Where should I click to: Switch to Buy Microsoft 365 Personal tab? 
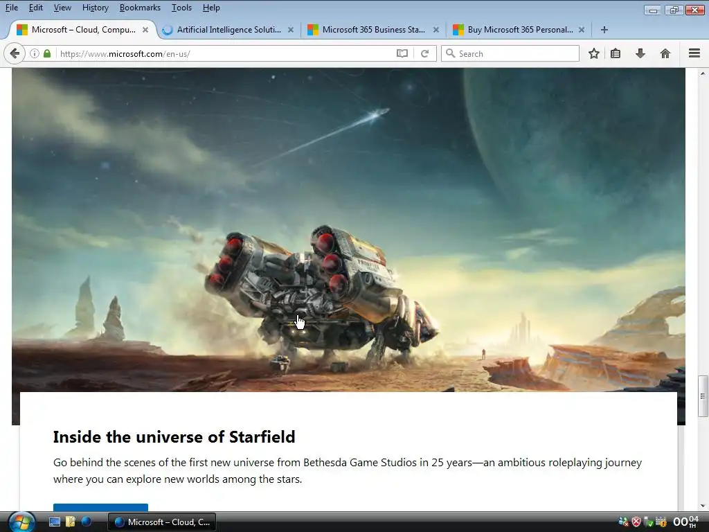[519, 30]
